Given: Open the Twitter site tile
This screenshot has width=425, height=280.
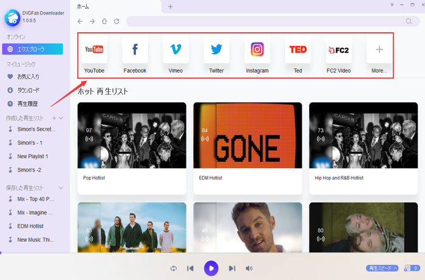Looking at the screenshot, I should coord(216,50).
